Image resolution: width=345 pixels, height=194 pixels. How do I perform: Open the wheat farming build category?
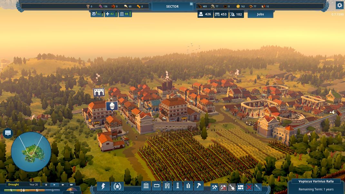click(x=188, y=186)
